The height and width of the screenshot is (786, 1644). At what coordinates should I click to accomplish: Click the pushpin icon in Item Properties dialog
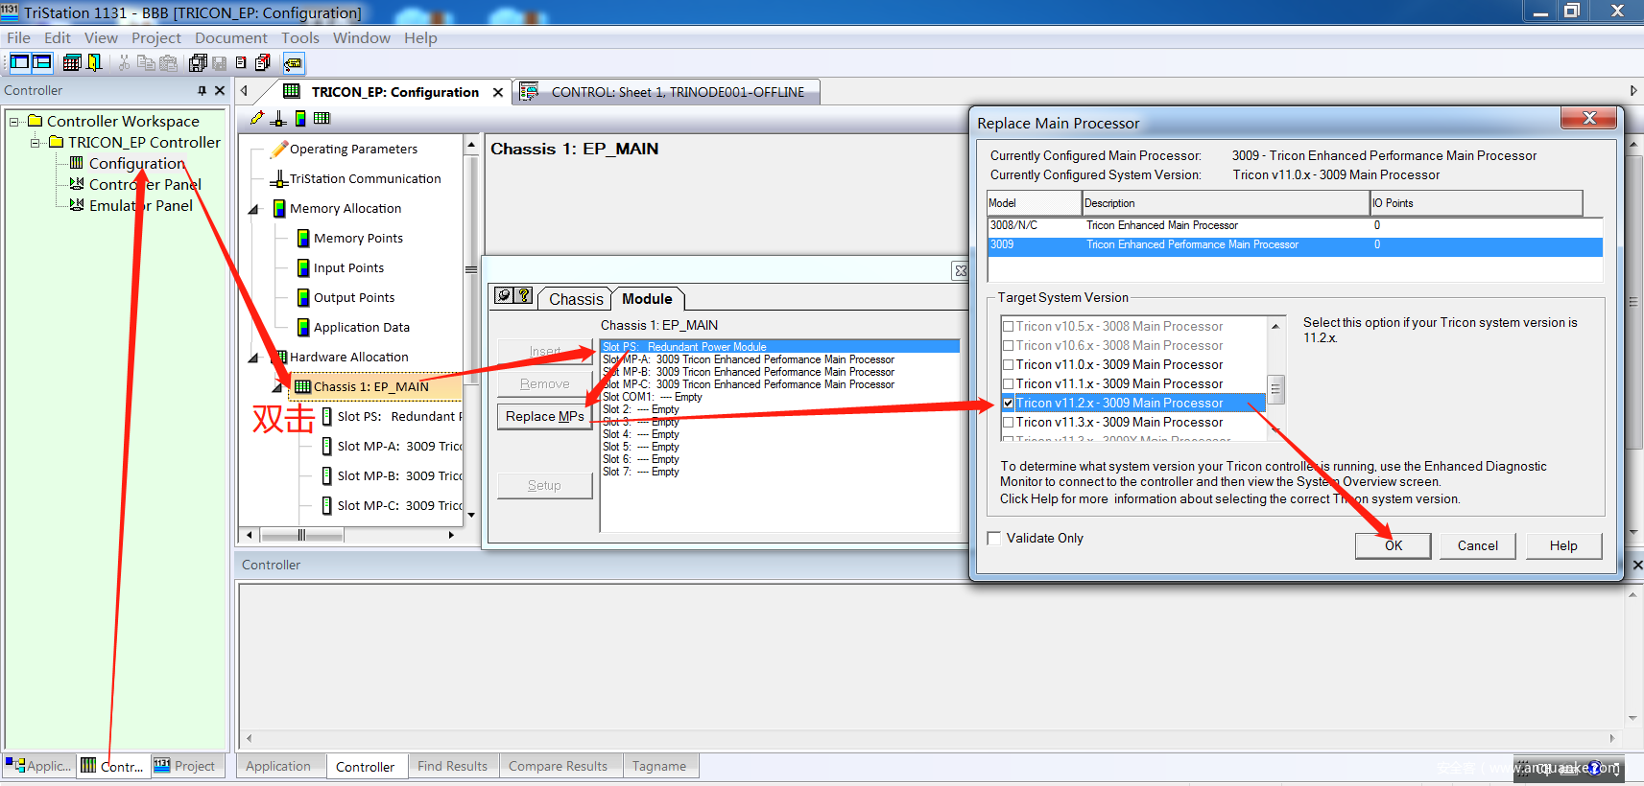(x=504, y=295)
